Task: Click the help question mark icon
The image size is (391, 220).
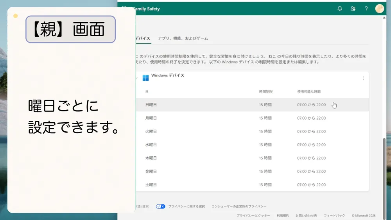Action: [x=366, y=9]
